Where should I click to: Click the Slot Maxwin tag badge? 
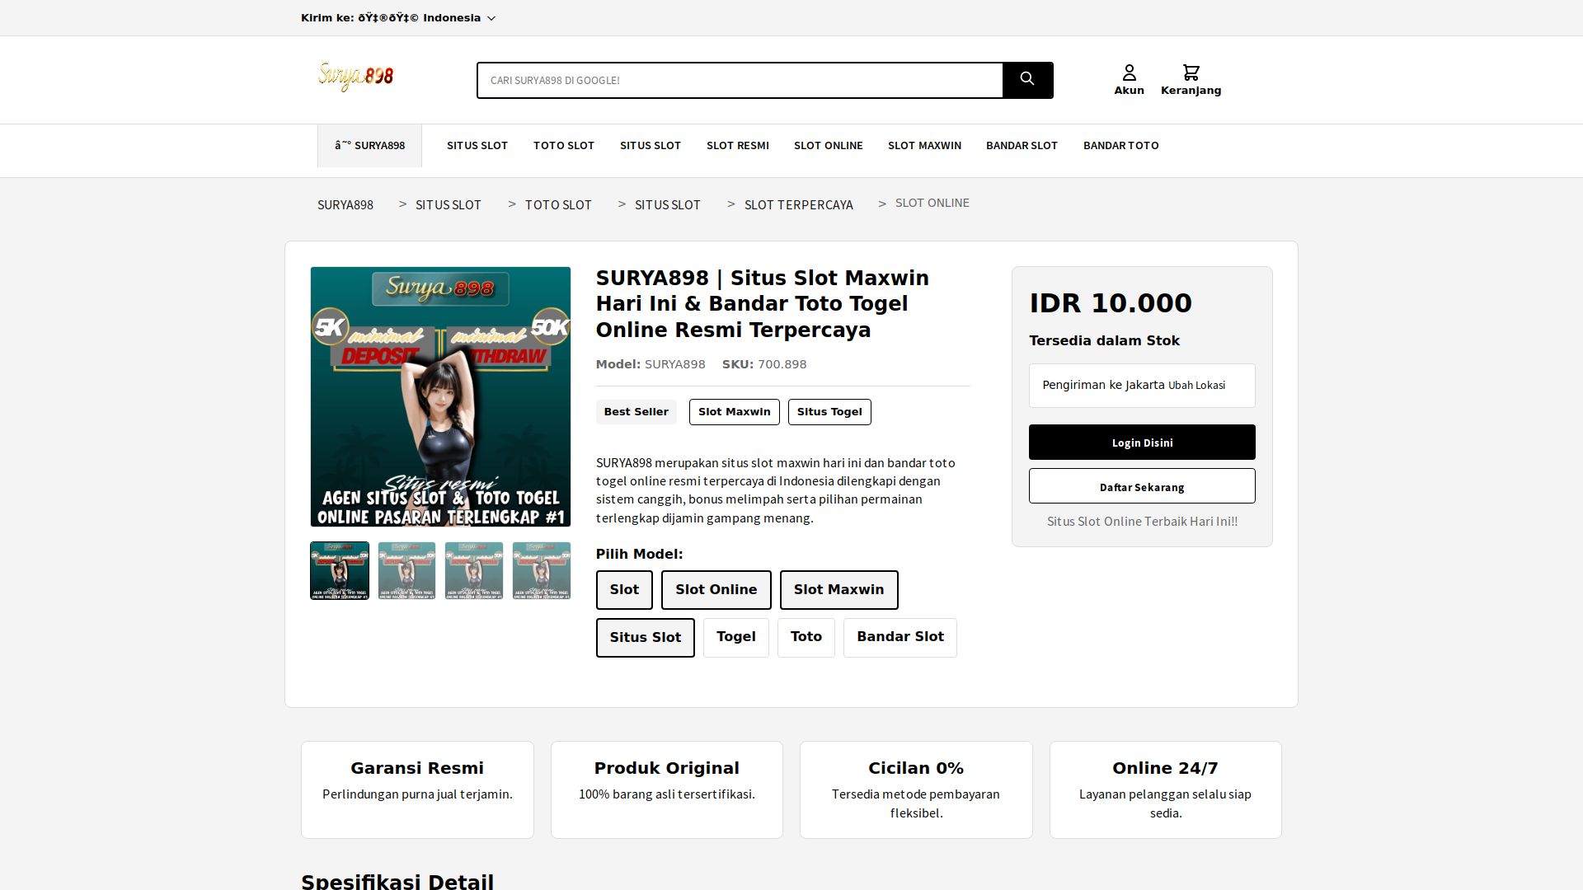735,412
